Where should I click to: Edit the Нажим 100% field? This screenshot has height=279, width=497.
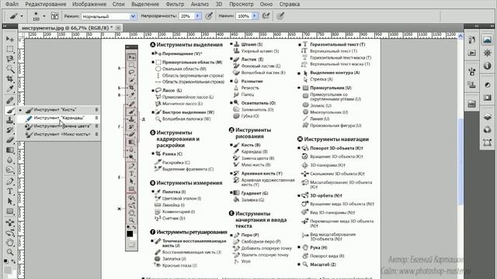(x=243, y=16)
